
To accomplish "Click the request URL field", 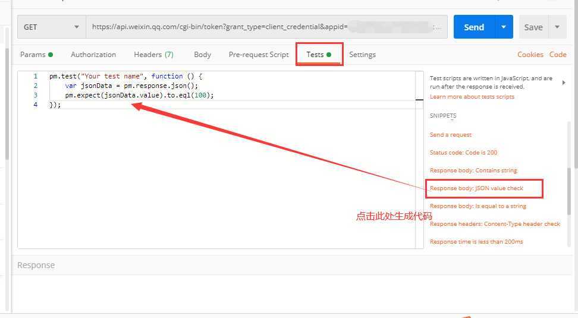I will coord(266,27).
